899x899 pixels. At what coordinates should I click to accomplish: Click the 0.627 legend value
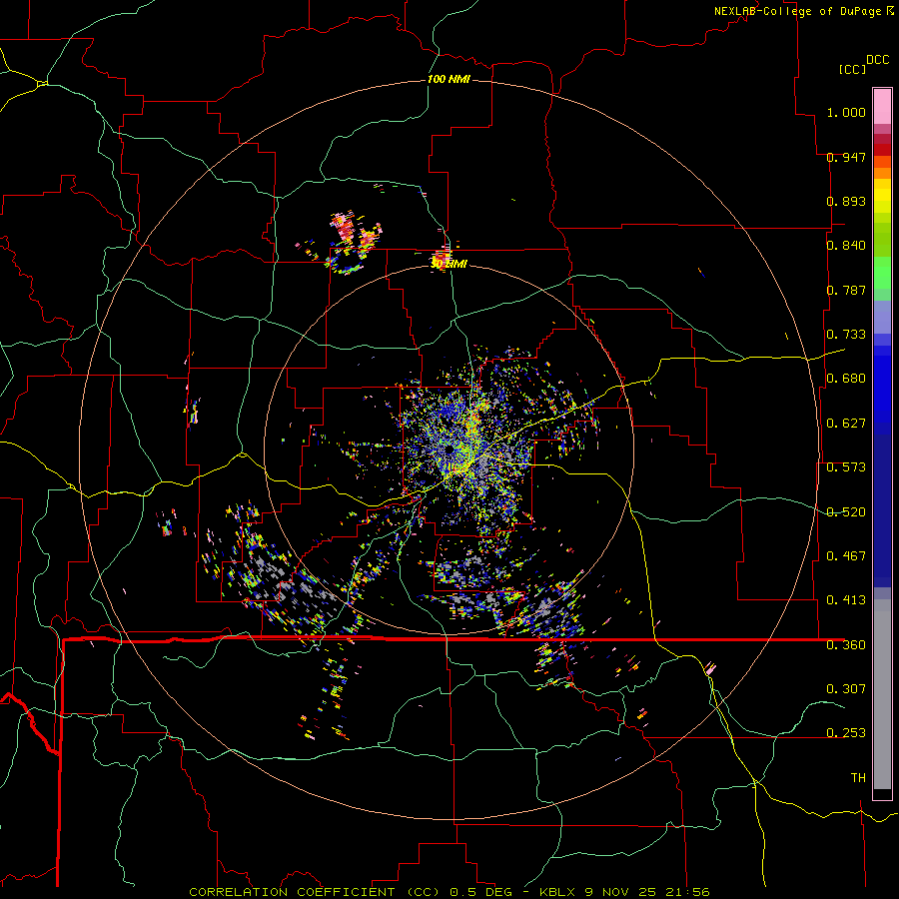846,424
